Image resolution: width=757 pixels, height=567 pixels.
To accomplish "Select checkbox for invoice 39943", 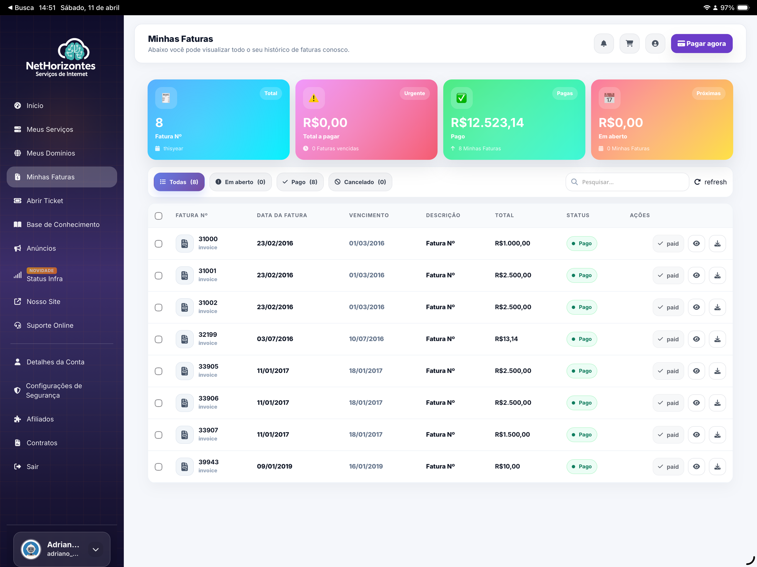I will pos(158,467).
